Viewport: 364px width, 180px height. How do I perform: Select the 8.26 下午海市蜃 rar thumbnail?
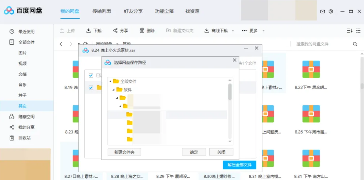pos(311,114)
